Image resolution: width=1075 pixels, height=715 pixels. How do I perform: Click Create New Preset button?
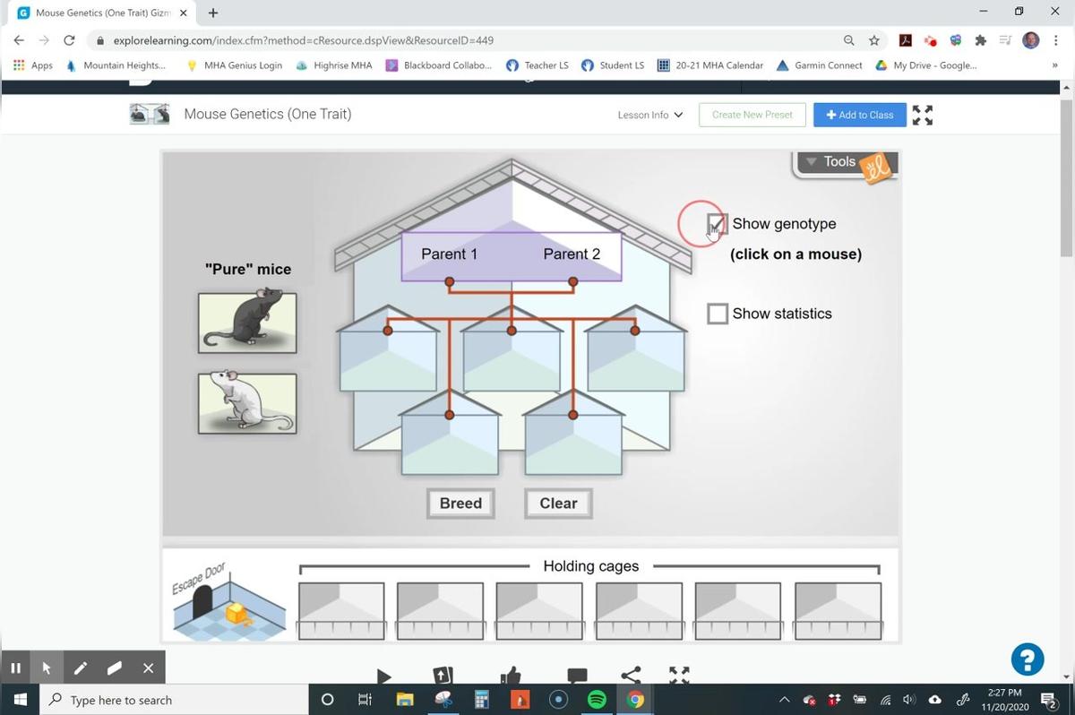[752, 115]
